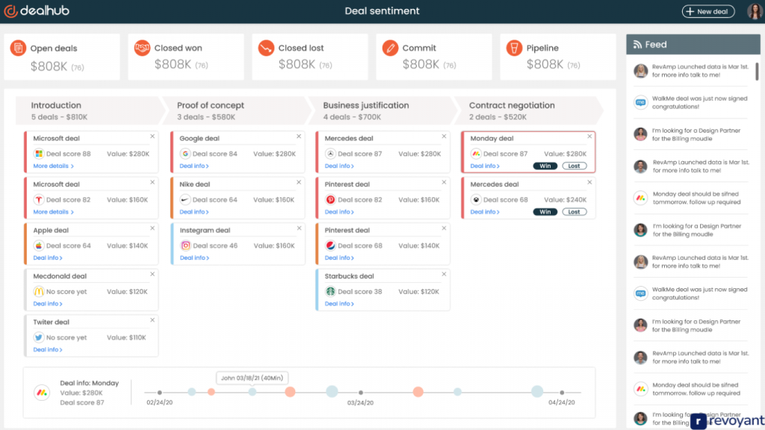Viewport: 765px width, 430px height.
Task: Mark the Mercedes deal as Lost in Contract negotiation
Action: pyautogui.click(x=574, y=212)
